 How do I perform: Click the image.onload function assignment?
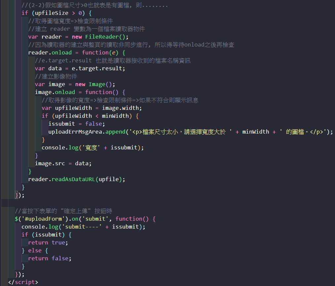click(80, 92)
